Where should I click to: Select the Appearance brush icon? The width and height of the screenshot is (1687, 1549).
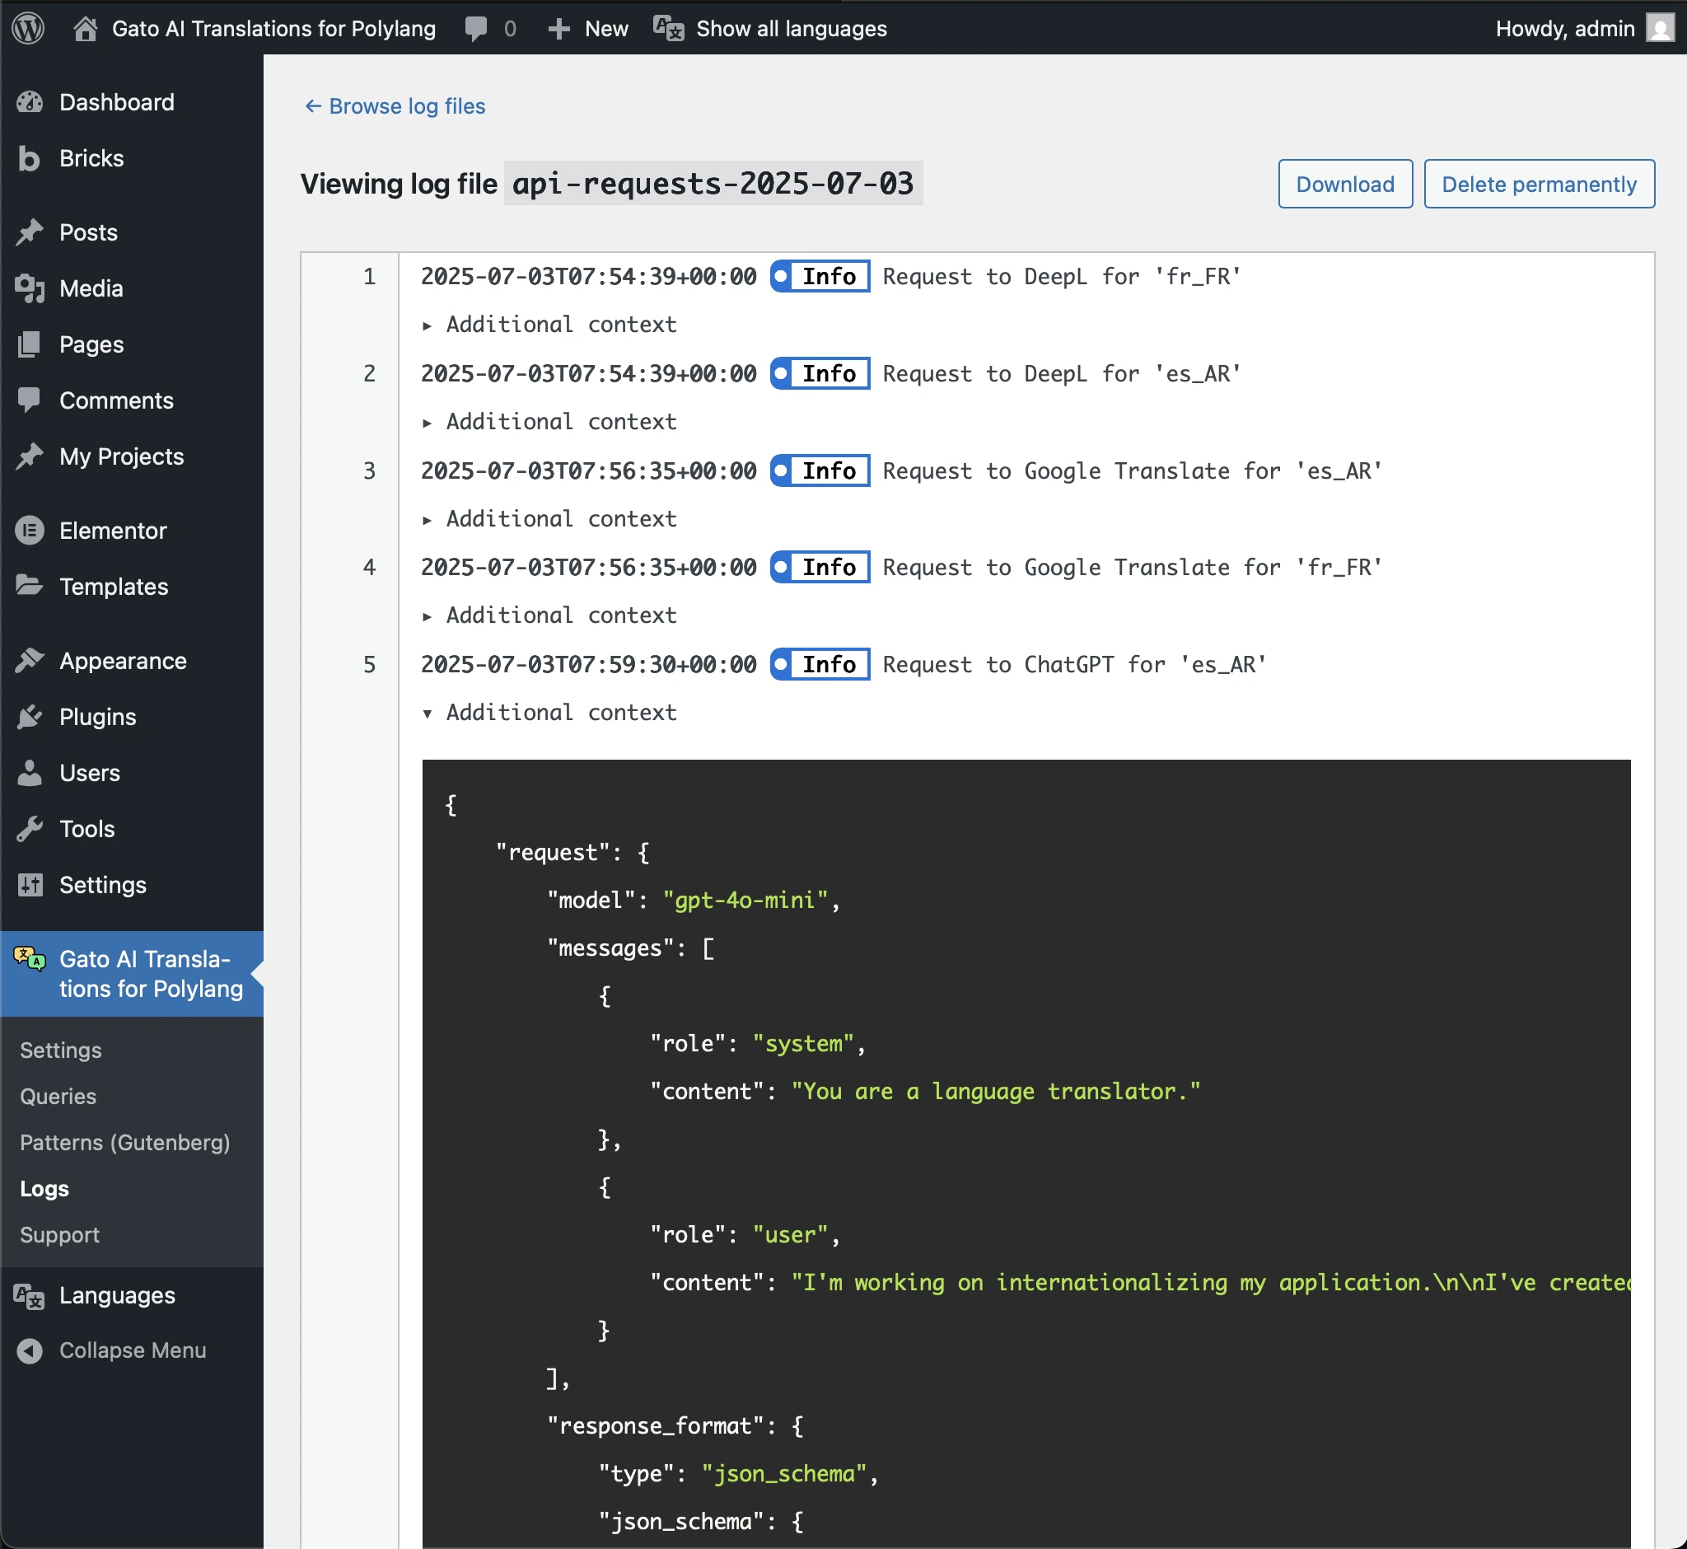click(x=30, y=660)
